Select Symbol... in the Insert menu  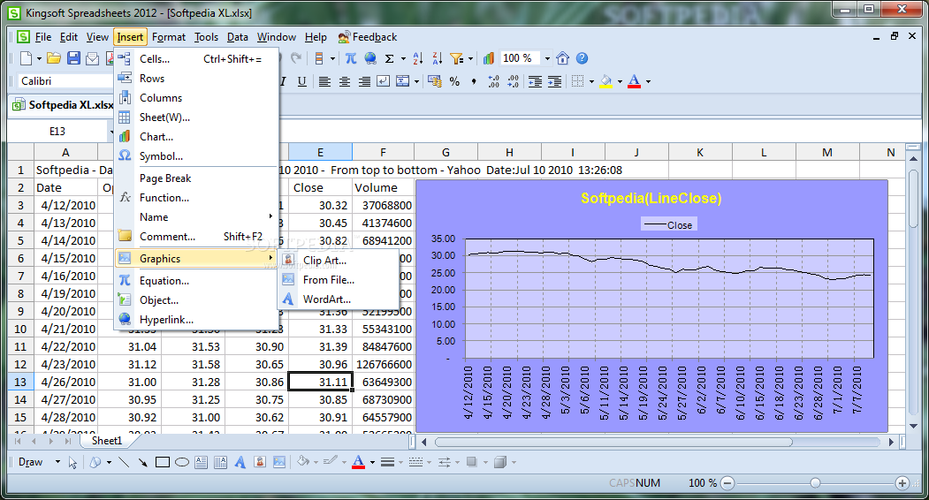click(x=196, y=155)
